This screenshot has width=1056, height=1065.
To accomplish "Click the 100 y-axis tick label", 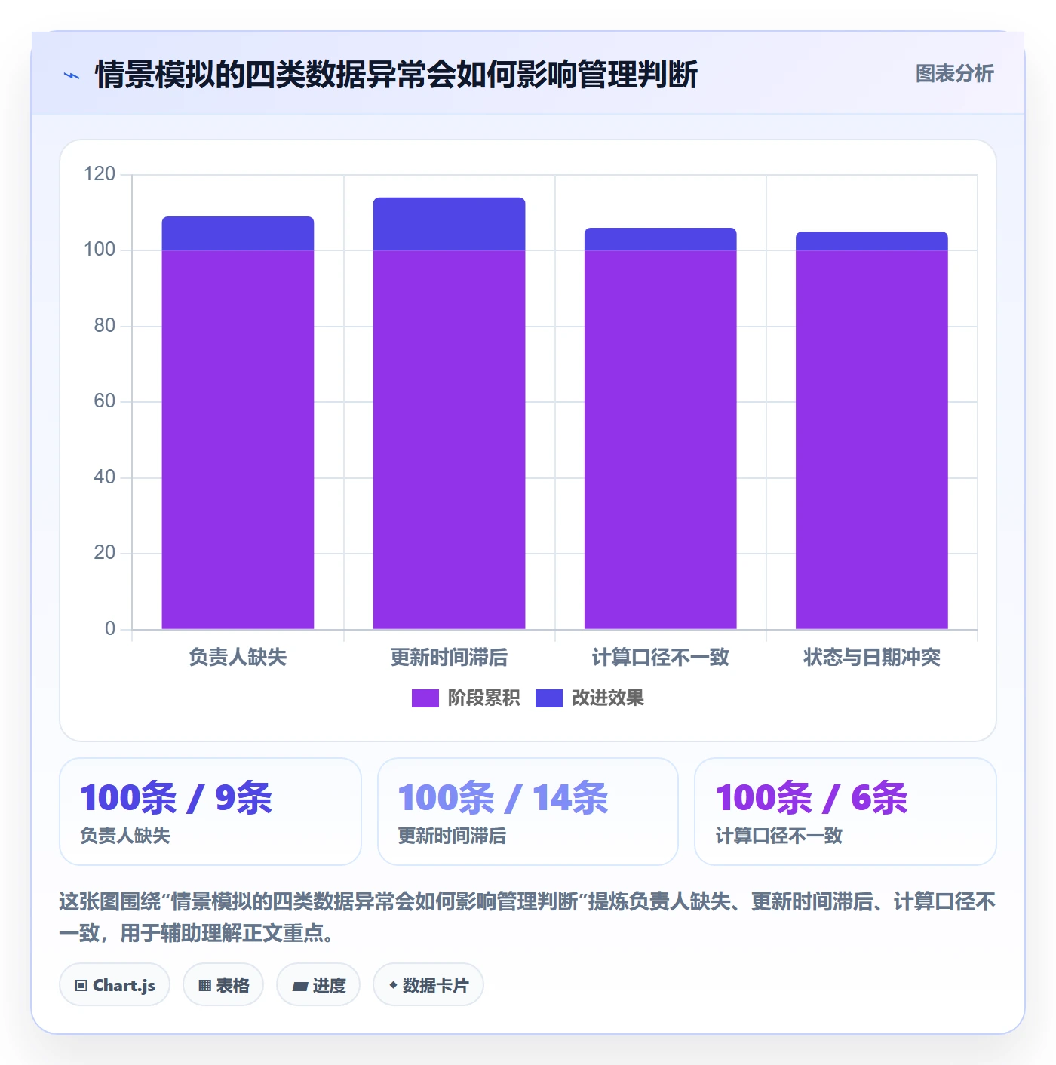I will click(100, 250).
